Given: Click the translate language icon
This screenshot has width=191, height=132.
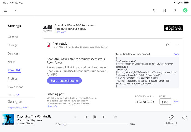Looking at the screenshot, I should click(x=10, y=102).
